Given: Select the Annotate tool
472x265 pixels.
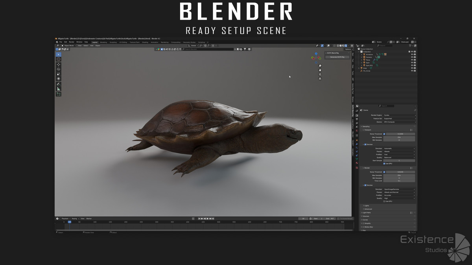Looking at the screenshot, I should pos(59,84).
